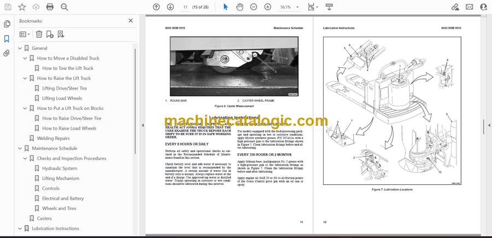Close the Bookmarks panel
492x238 pixels.
pos(131,21)
